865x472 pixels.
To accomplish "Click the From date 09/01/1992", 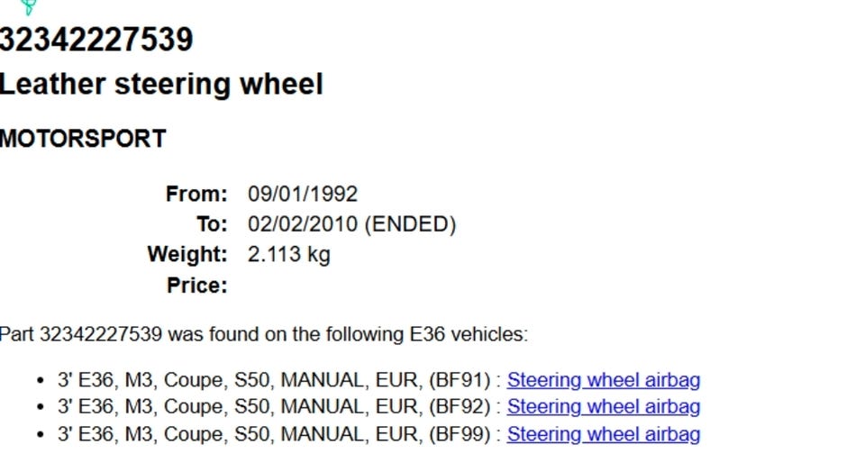I will pos(303,194).
